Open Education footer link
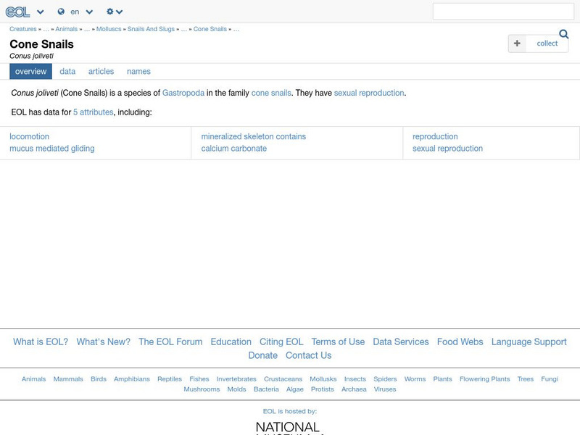The width and height of the screenshot is (580, 435). 231,341
